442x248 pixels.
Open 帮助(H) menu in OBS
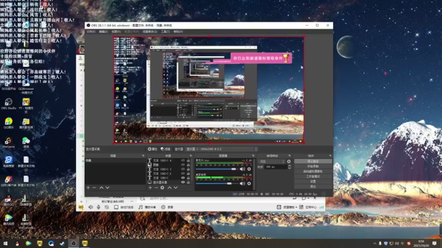pyautogui.click(x=178, y=32)
